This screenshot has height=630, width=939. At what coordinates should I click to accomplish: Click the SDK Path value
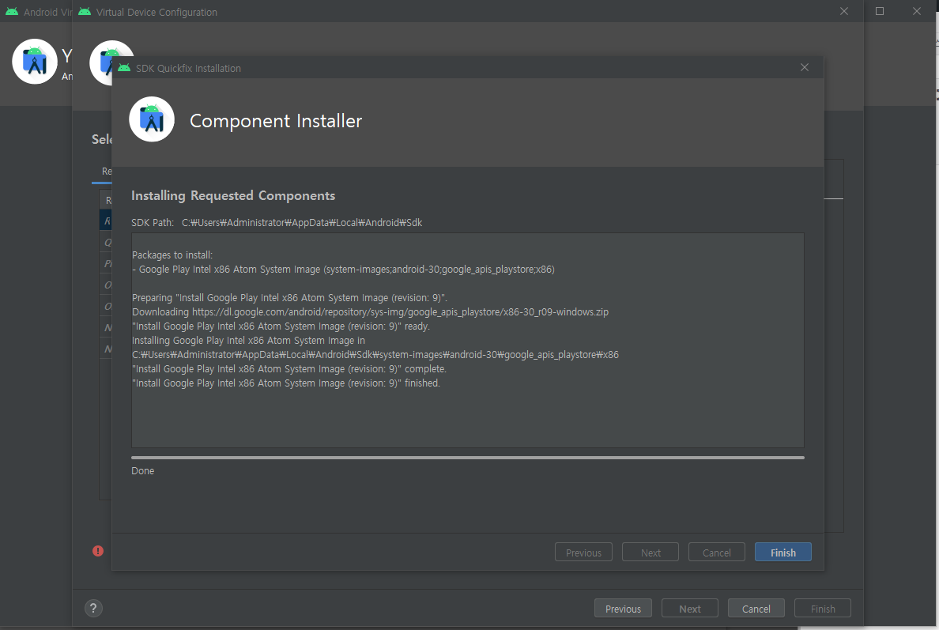pos(302,222)
